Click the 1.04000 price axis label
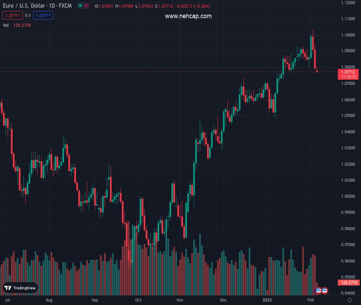The image size is (361, 305). 348,132
